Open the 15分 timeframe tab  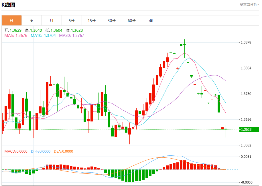click(x=92, y=21)
